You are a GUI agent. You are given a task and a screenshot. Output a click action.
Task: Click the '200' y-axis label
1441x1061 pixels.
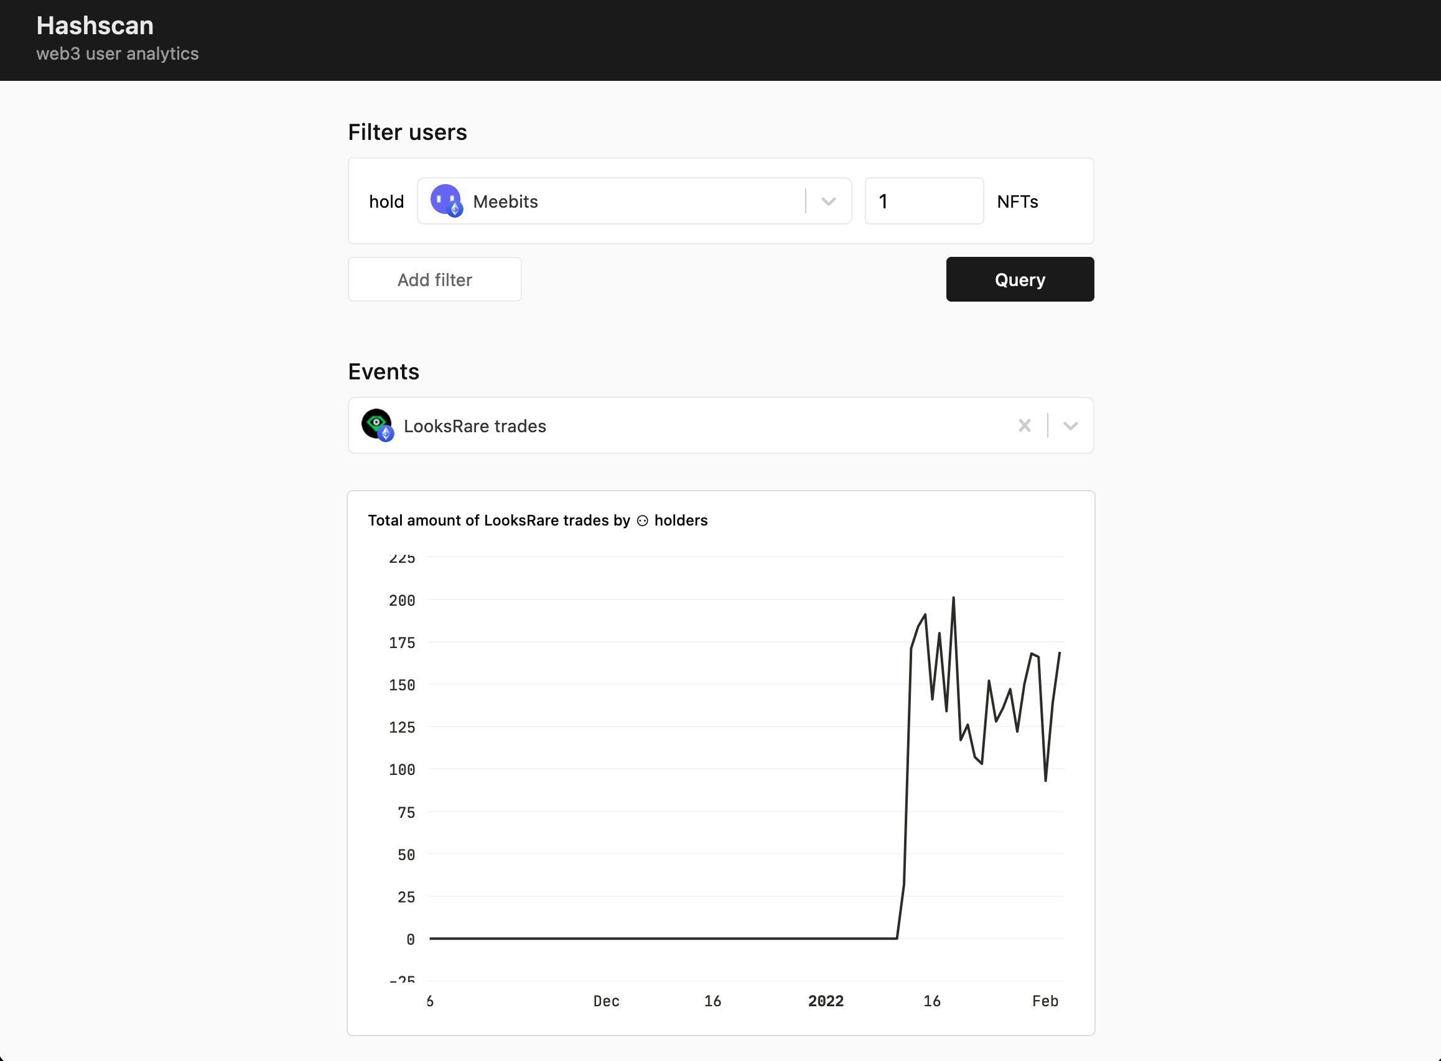(x=402, y=601)
